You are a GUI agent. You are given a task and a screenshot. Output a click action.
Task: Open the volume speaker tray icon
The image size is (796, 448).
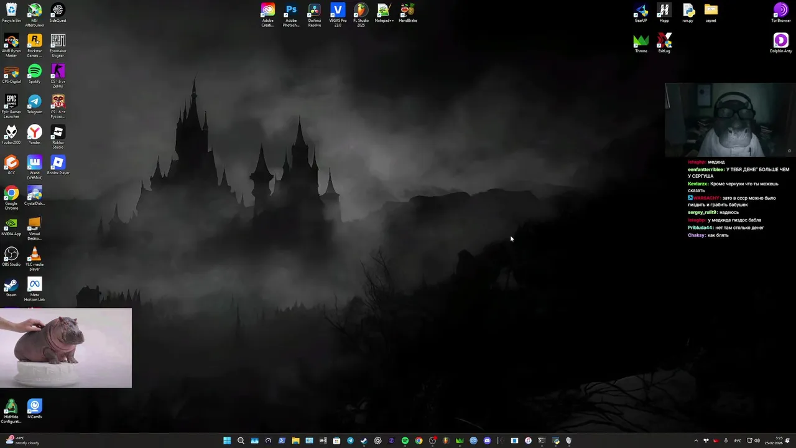[757, 441]
